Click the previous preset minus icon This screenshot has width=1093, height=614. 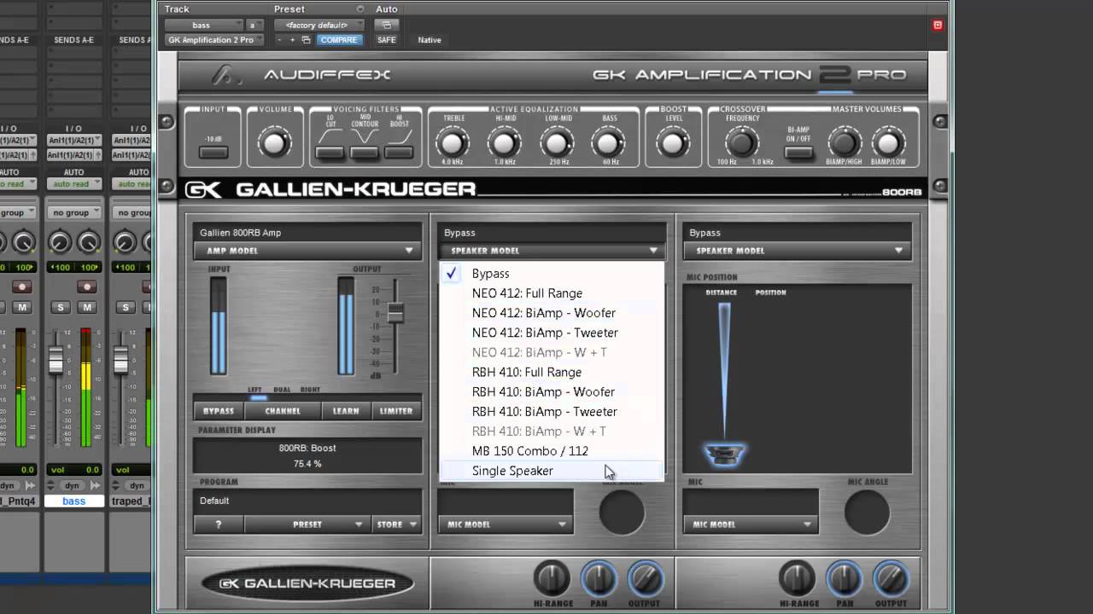pyautogui.click(x=281, y=40)
